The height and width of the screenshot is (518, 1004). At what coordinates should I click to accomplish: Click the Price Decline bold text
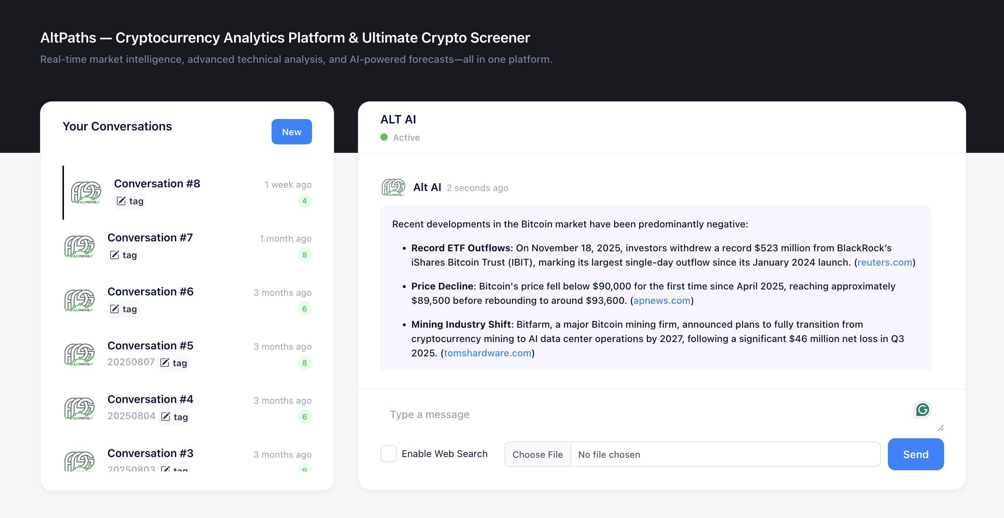click(442, 287)
